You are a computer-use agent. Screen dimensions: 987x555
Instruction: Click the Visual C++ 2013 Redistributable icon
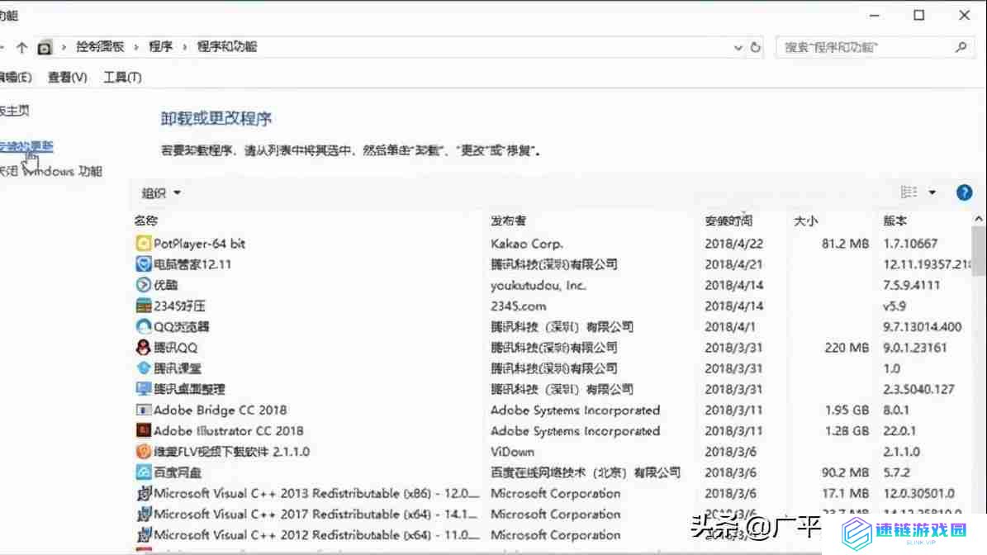click(143, 493)
